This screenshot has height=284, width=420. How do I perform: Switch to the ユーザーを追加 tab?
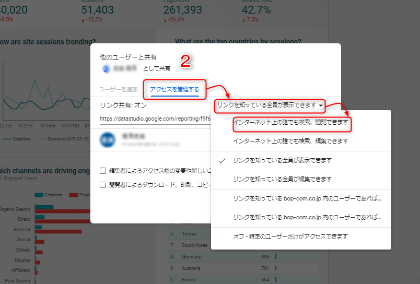point(118,89)
